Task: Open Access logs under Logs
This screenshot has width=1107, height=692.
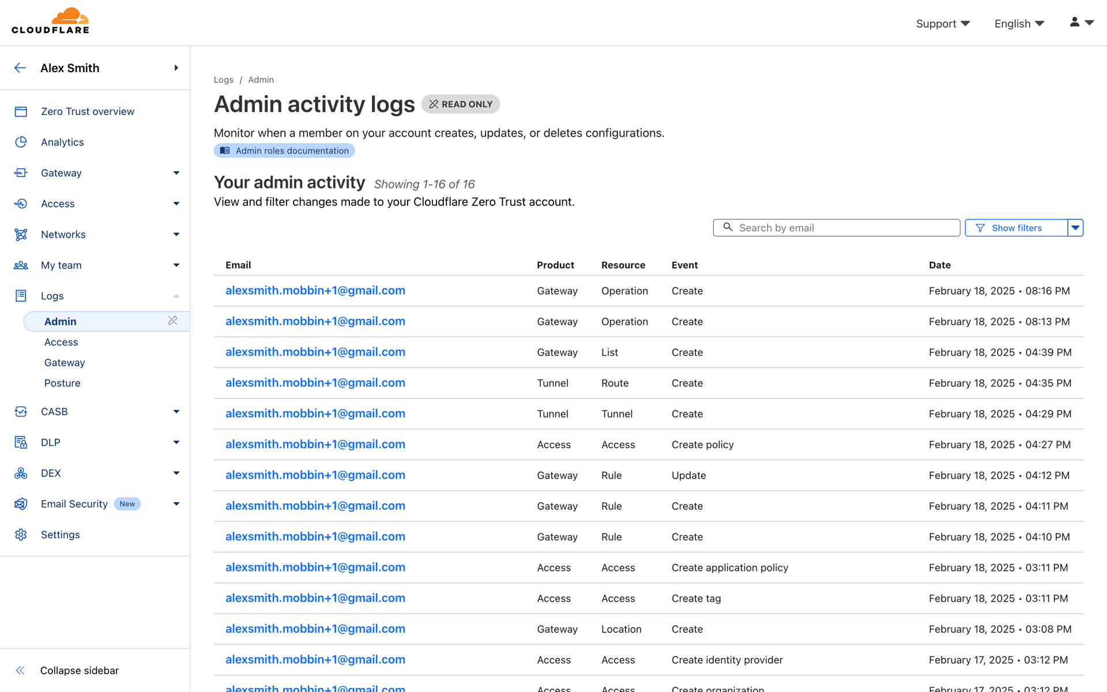Action: coord(61,342)
